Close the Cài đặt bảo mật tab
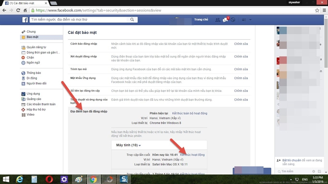The image size is (328, 184). [x=46, y=3]
